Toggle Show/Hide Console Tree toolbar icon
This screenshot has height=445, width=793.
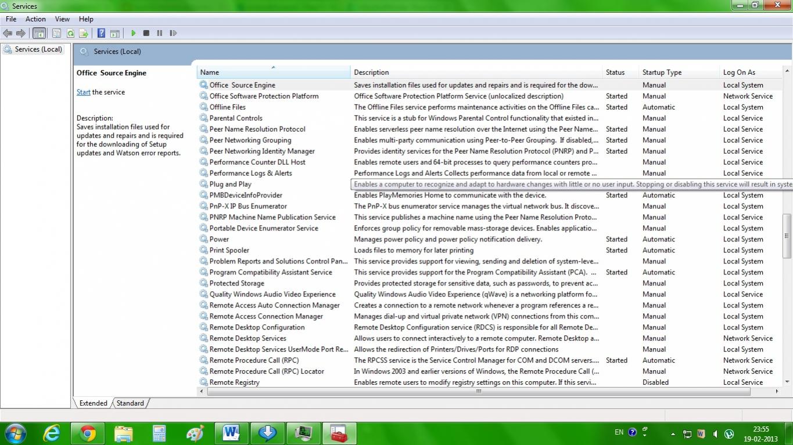pos(40,34)
